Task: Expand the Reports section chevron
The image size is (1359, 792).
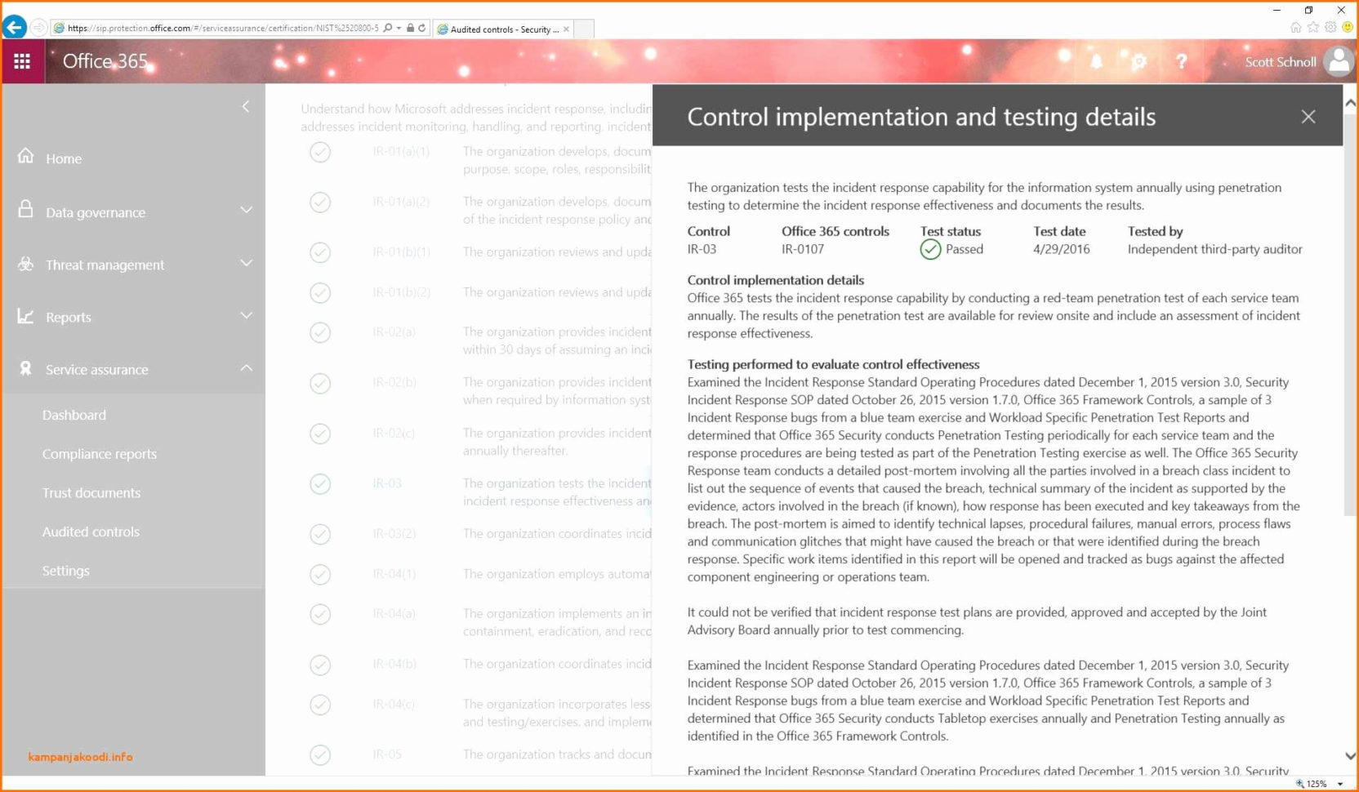Action: 246,315
